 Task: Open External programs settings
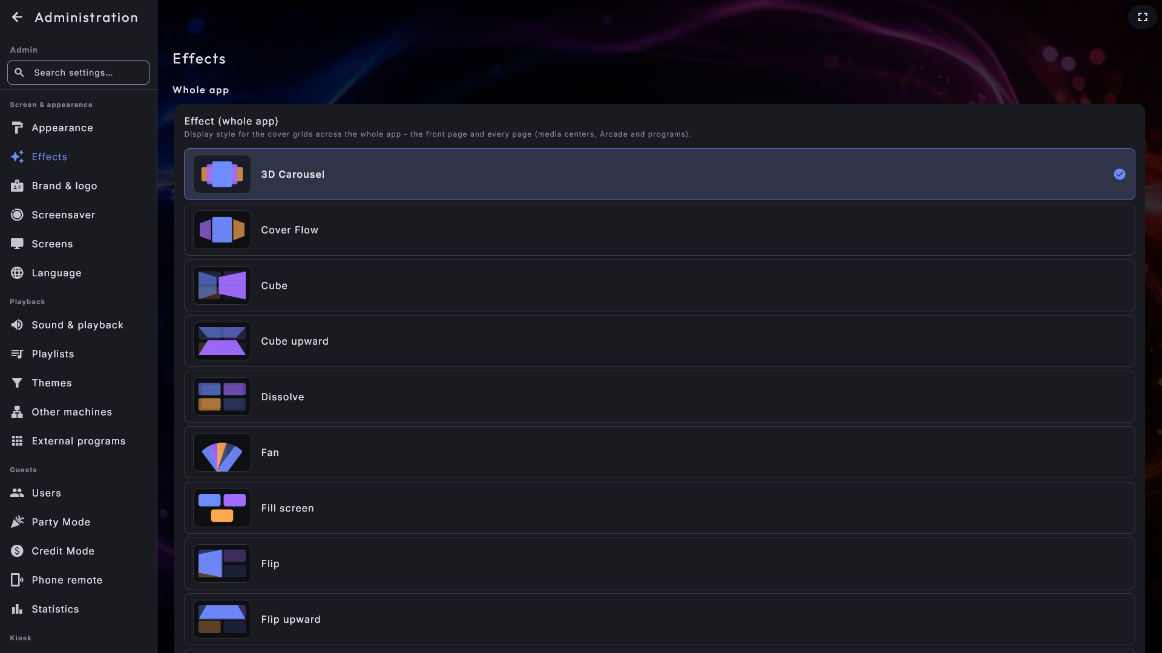click(x=79, y=441)
